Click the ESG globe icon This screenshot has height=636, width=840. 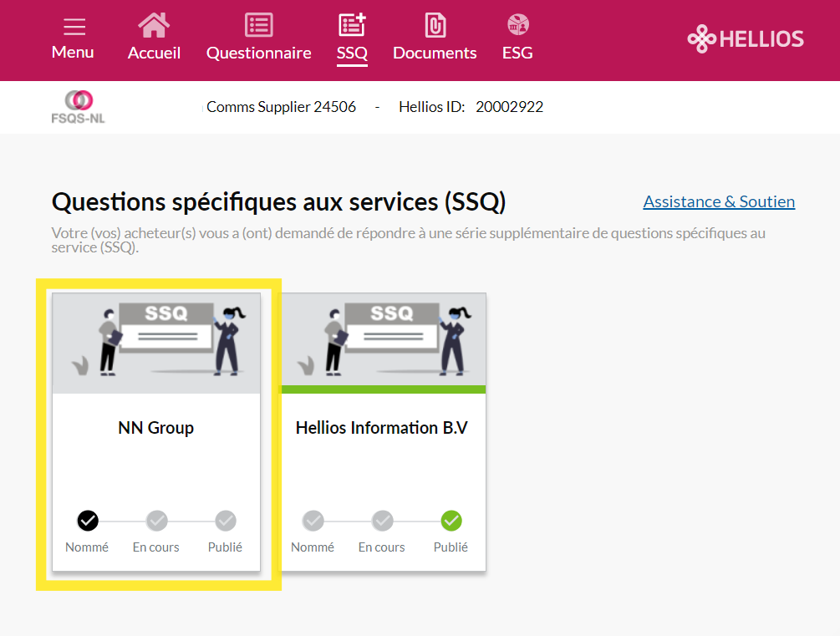click(518, 24)
